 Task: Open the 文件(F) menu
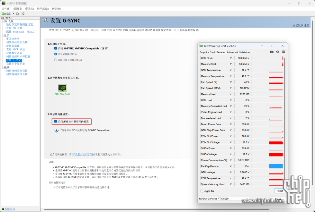pos(6,9)
